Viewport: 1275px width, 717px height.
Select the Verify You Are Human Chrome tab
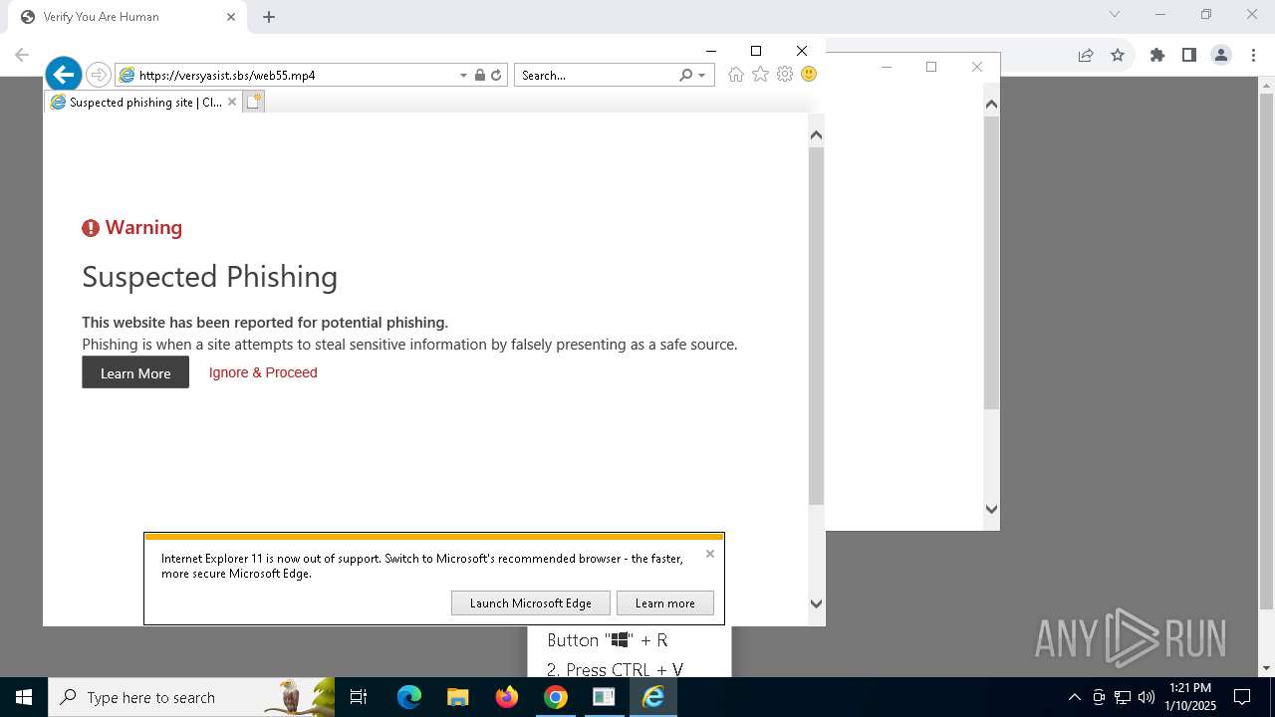(x=127, y=17)
